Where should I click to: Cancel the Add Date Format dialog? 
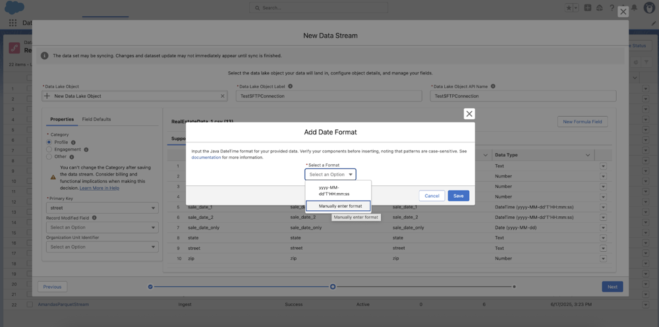pyautogui.click(x=432, y=196)
